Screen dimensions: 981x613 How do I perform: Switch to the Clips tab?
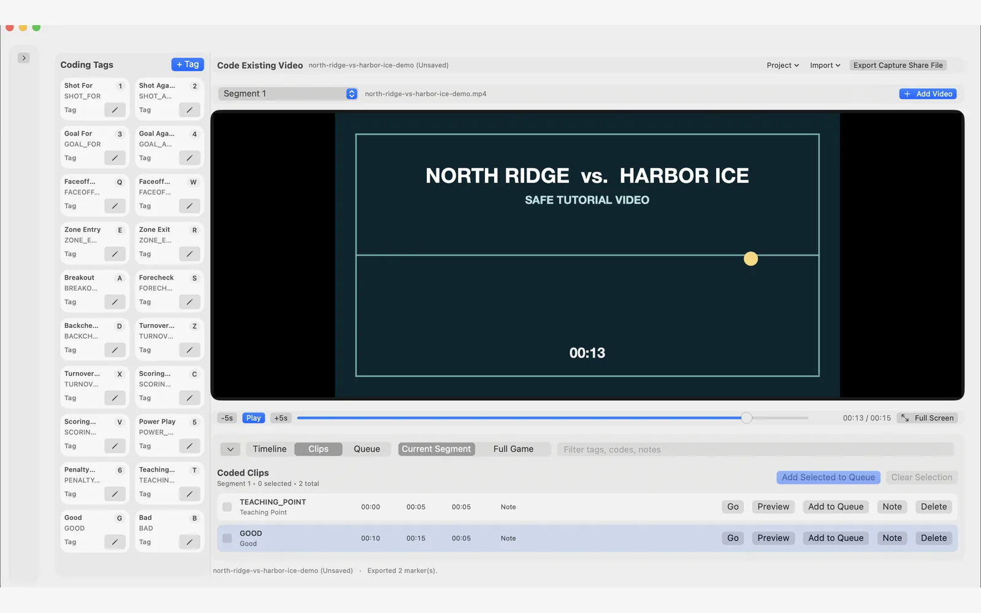tap(318, 449)
